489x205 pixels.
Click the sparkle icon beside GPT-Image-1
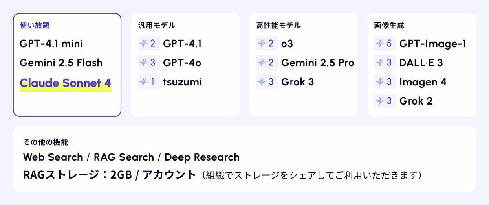point(379,44)
